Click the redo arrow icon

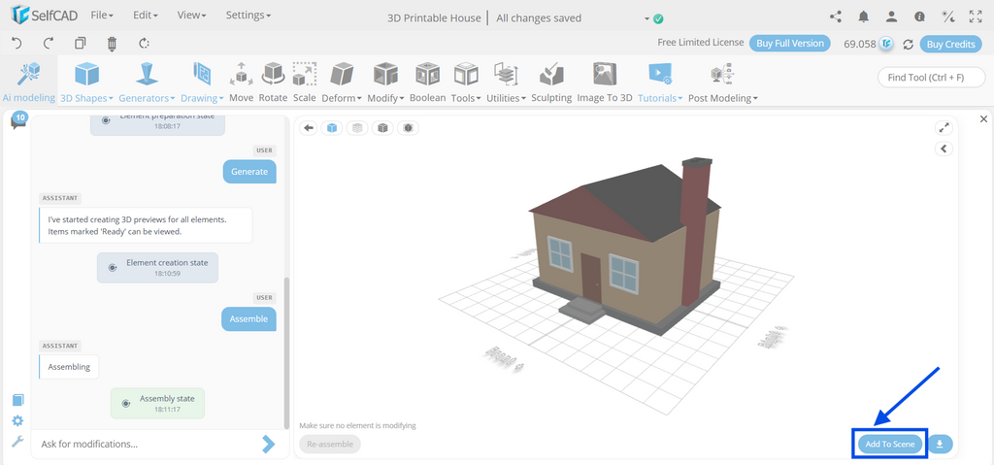[49, 43]
